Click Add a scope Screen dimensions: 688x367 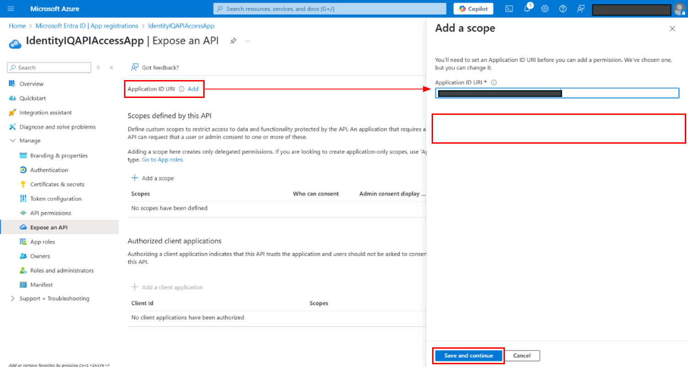click(x=153, y=178)
